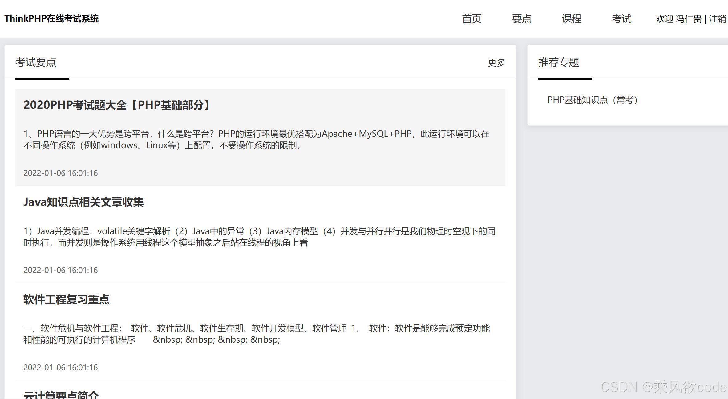728x399 pixels.
Task: Open the 课程 navigation menu item
Action: click(572, 19)
